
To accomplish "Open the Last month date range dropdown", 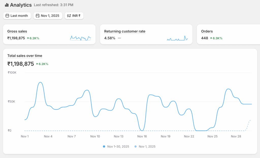I will coord(17,16).
